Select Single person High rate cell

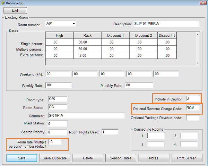click(60, 42)
